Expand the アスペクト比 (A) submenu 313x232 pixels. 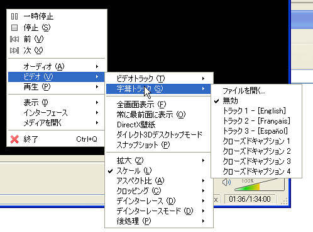click(x=159, y=181)
